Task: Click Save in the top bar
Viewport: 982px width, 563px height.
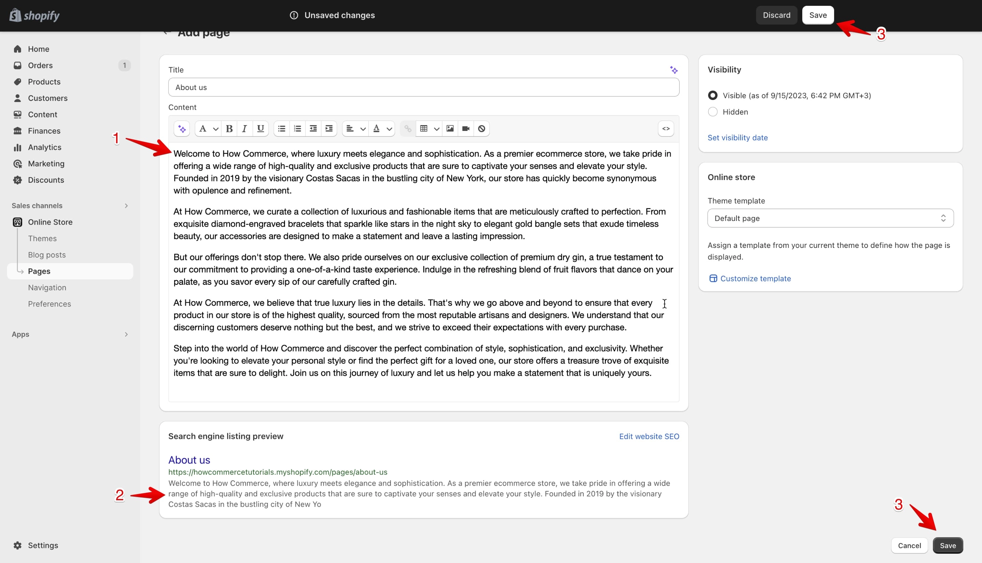Action: [818, 15]
